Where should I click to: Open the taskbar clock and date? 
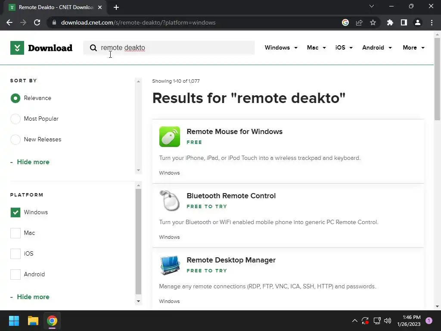pos(409,321)
